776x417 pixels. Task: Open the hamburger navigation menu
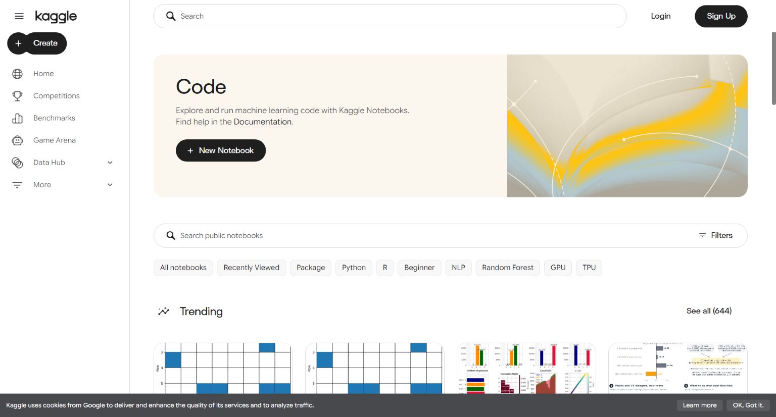[19, 16]
